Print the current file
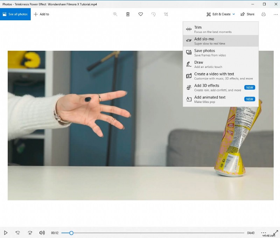280x238 pixels. (264, 14)
